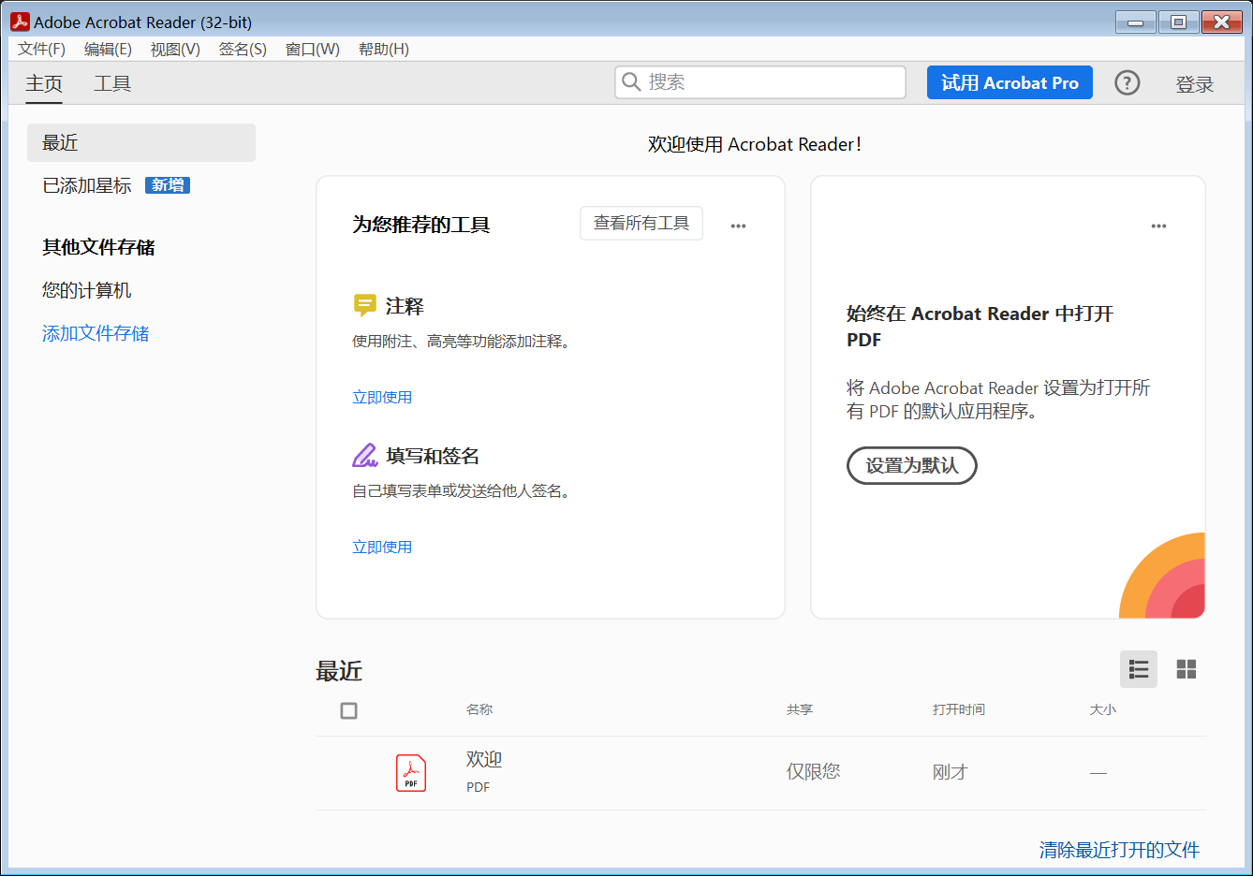Screen dimensions: 1253x876
Task: Click 立即使用 under 填写和签名
Action: pyautogui.click(x=382, y=547)
